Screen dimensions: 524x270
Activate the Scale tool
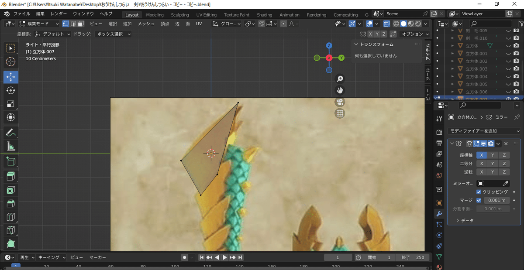click(x=11, y=104)
